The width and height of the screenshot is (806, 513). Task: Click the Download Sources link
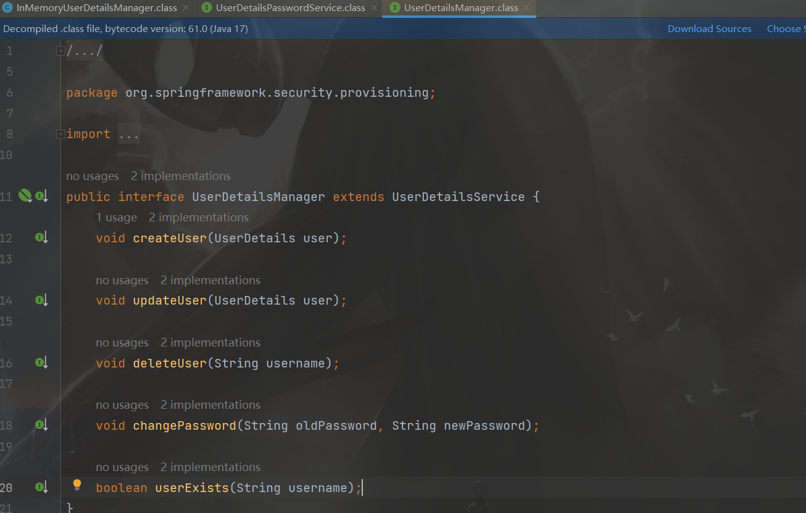pos(709,29)
